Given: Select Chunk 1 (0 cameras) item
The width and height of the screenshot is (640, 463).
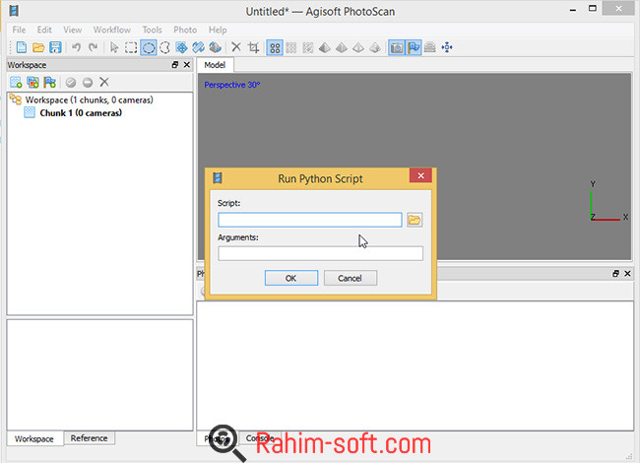Looking at the screenshot, I should click(x=81, y=112).
